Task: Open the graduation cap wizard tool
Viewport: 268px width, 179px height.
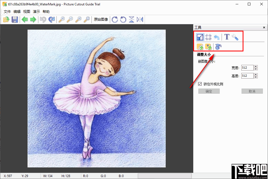Action: tap(218, 47)
